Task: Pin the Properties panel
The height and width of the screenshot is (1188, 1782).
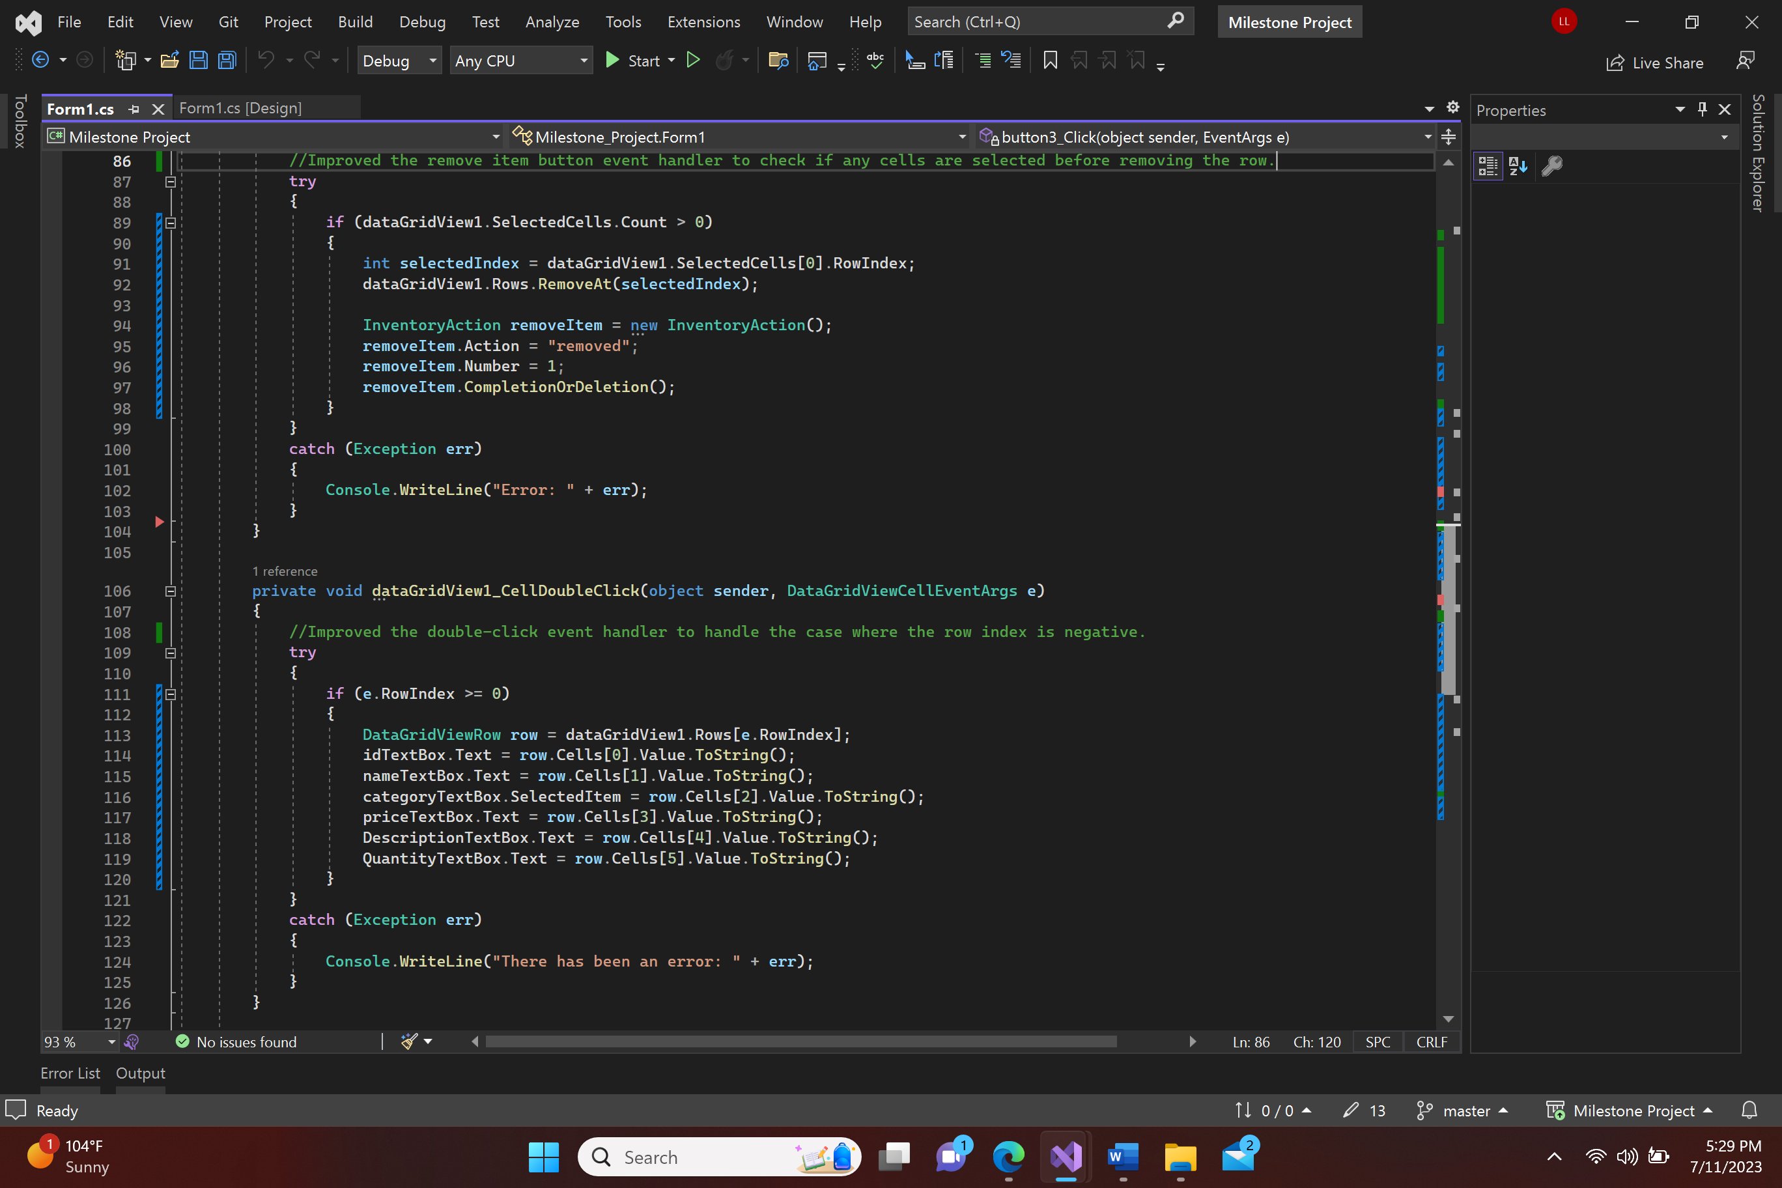Action: click(1703, 109)
